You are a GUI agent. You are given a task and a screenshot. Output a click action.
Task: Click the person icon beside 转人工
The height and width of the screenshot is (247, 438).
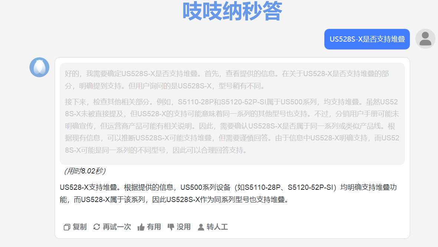[201, 227]
